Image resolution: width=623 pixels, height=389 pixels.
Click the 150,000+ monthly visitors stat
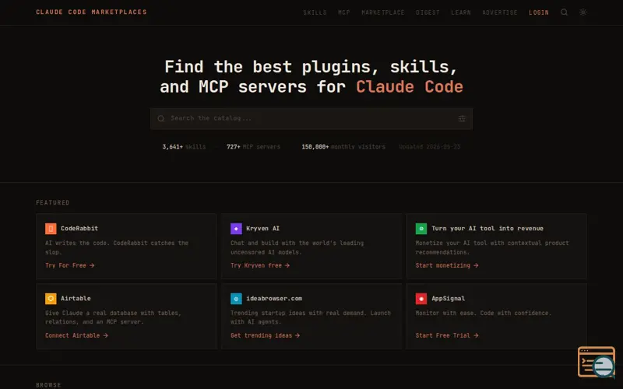click(x=343, y=147)
